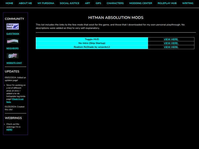This screenshot has height=149, width=199.
Task: Click the 'Toggle HUD' table cell
Action: coord(92,39)
